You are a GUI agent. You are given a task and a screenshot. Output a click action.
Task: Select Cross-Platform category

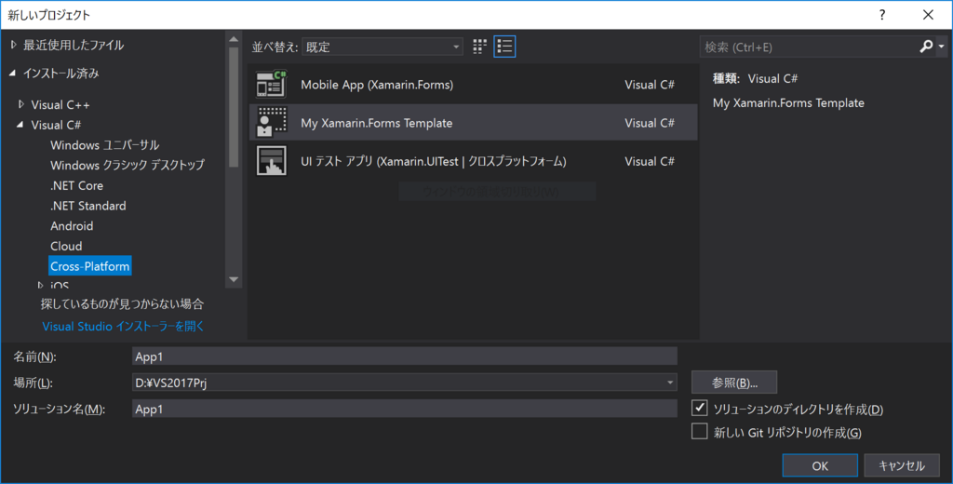(x=90, y=265)
